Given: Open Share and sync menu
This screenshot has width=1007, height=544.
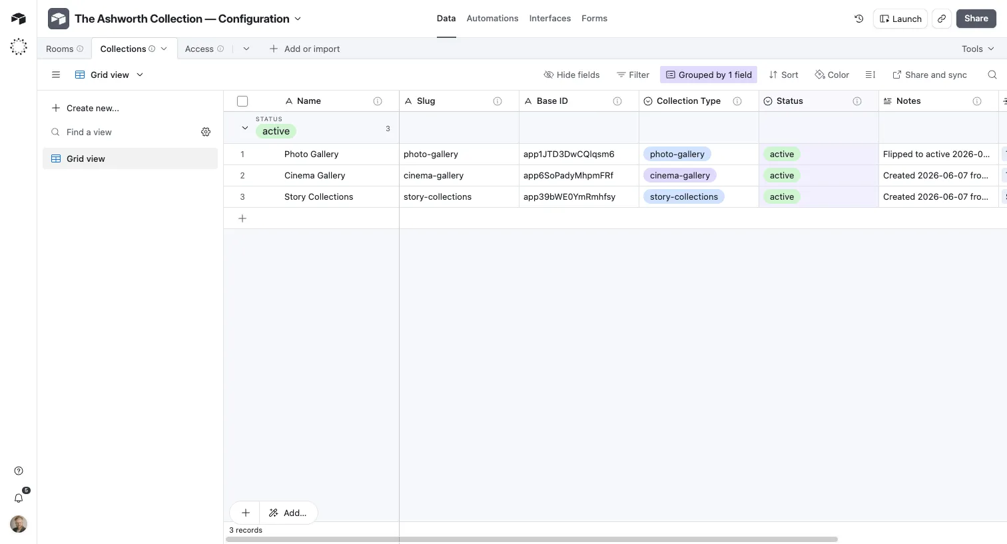Looking at the screenshot, I should 930,75.
